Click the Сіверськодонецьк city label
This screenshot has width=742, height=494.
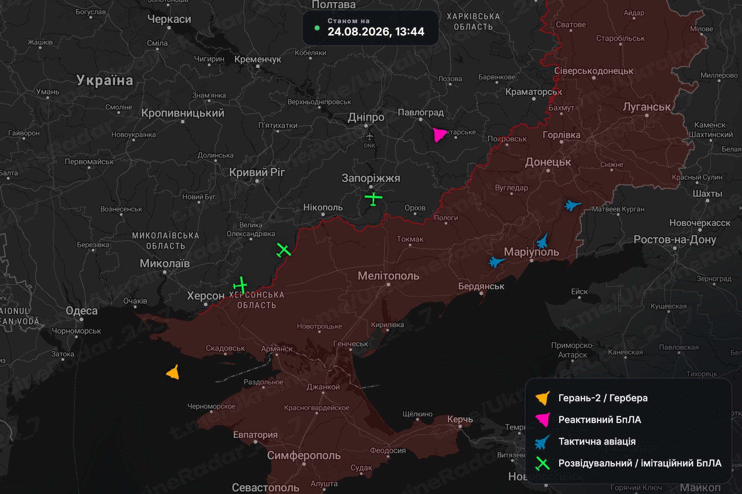click(594, 71)
